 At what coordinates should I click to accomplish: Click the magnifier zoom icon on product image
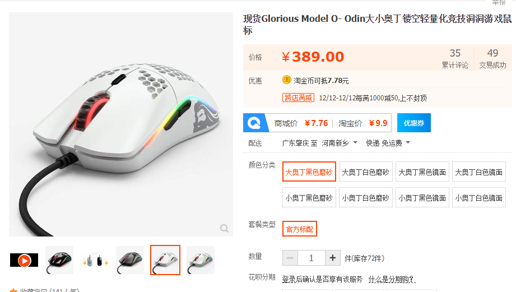(225, 228)
